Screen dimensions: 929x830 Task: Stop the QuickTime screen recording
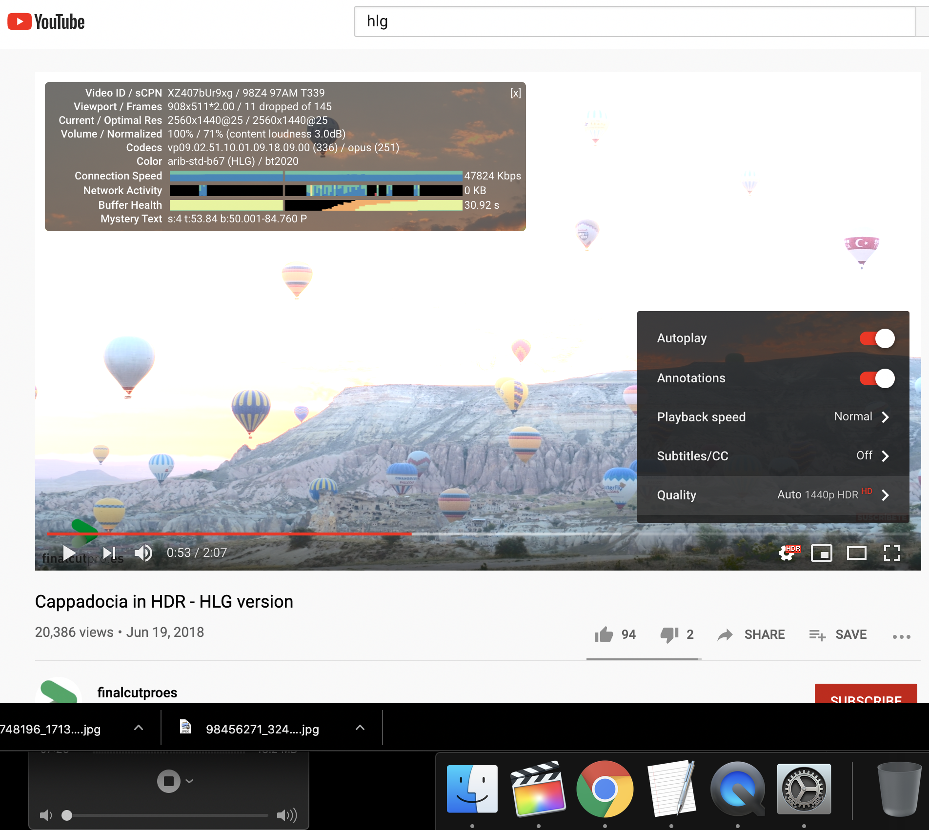coord(169,781)
